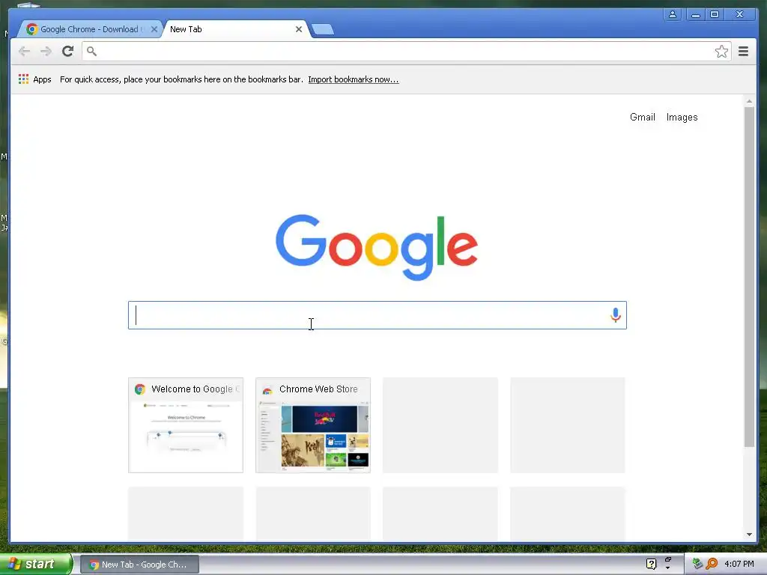Viewport: 767px width, 575px height.
Task: Open the Windows Start menu
Action: pyautogui.click(x=36, y=565)
